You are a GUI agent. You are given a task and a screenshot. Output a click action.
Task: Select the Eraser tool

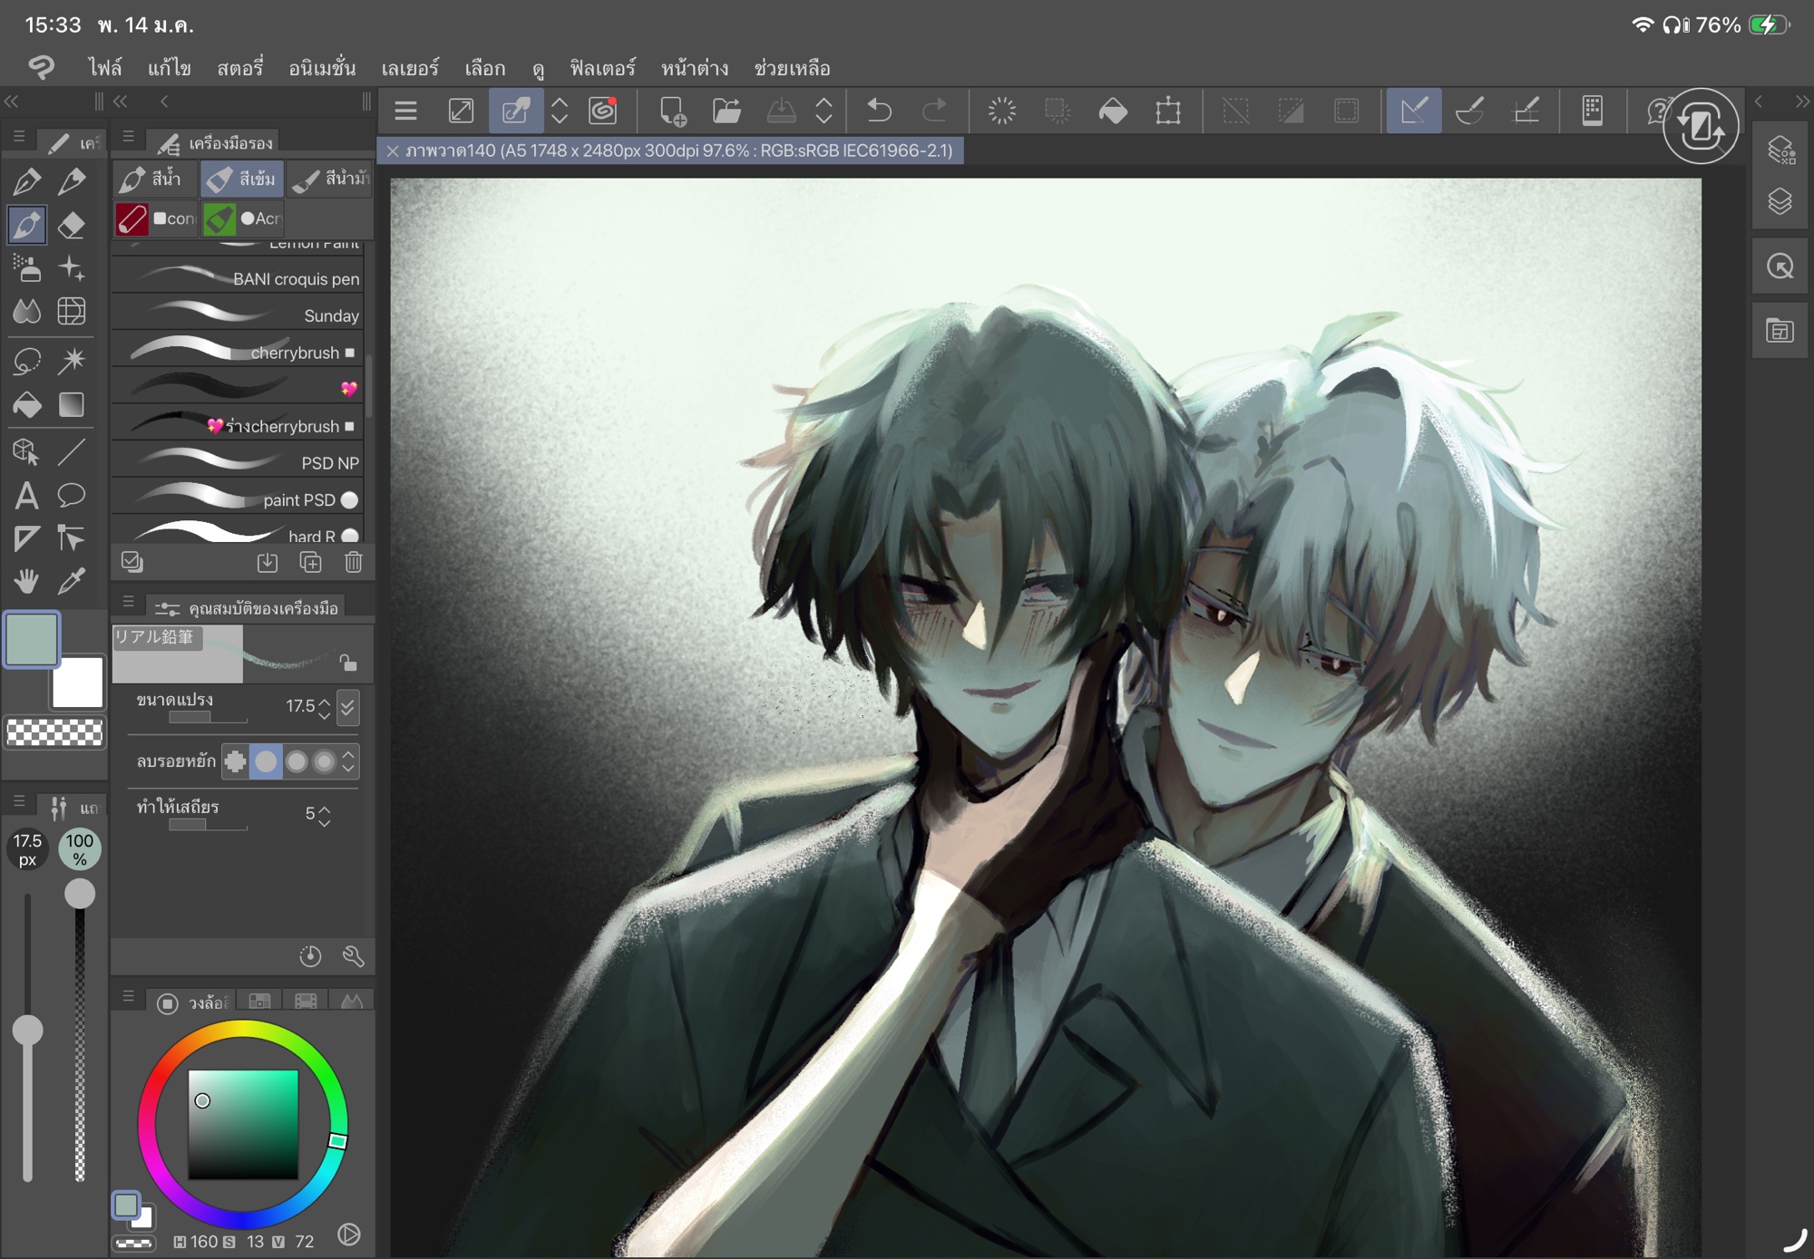[x=72, y=225]
